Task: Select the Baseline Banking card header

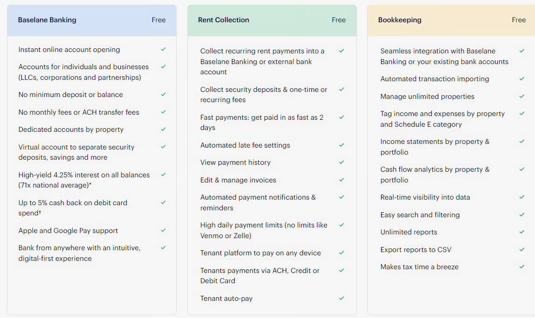Action: 92,20
